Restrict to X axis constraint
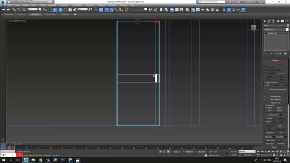290x163 pixels. [x=224, y=10]
